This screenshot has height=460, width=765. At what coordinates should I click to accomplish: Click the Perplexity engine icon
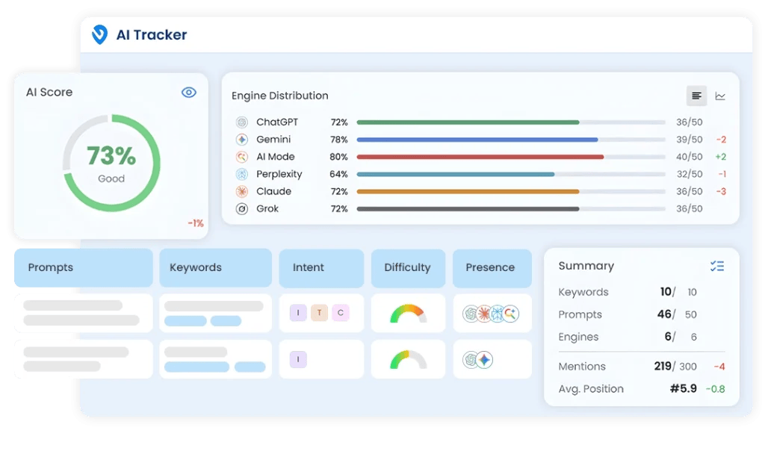pos(242,174)
